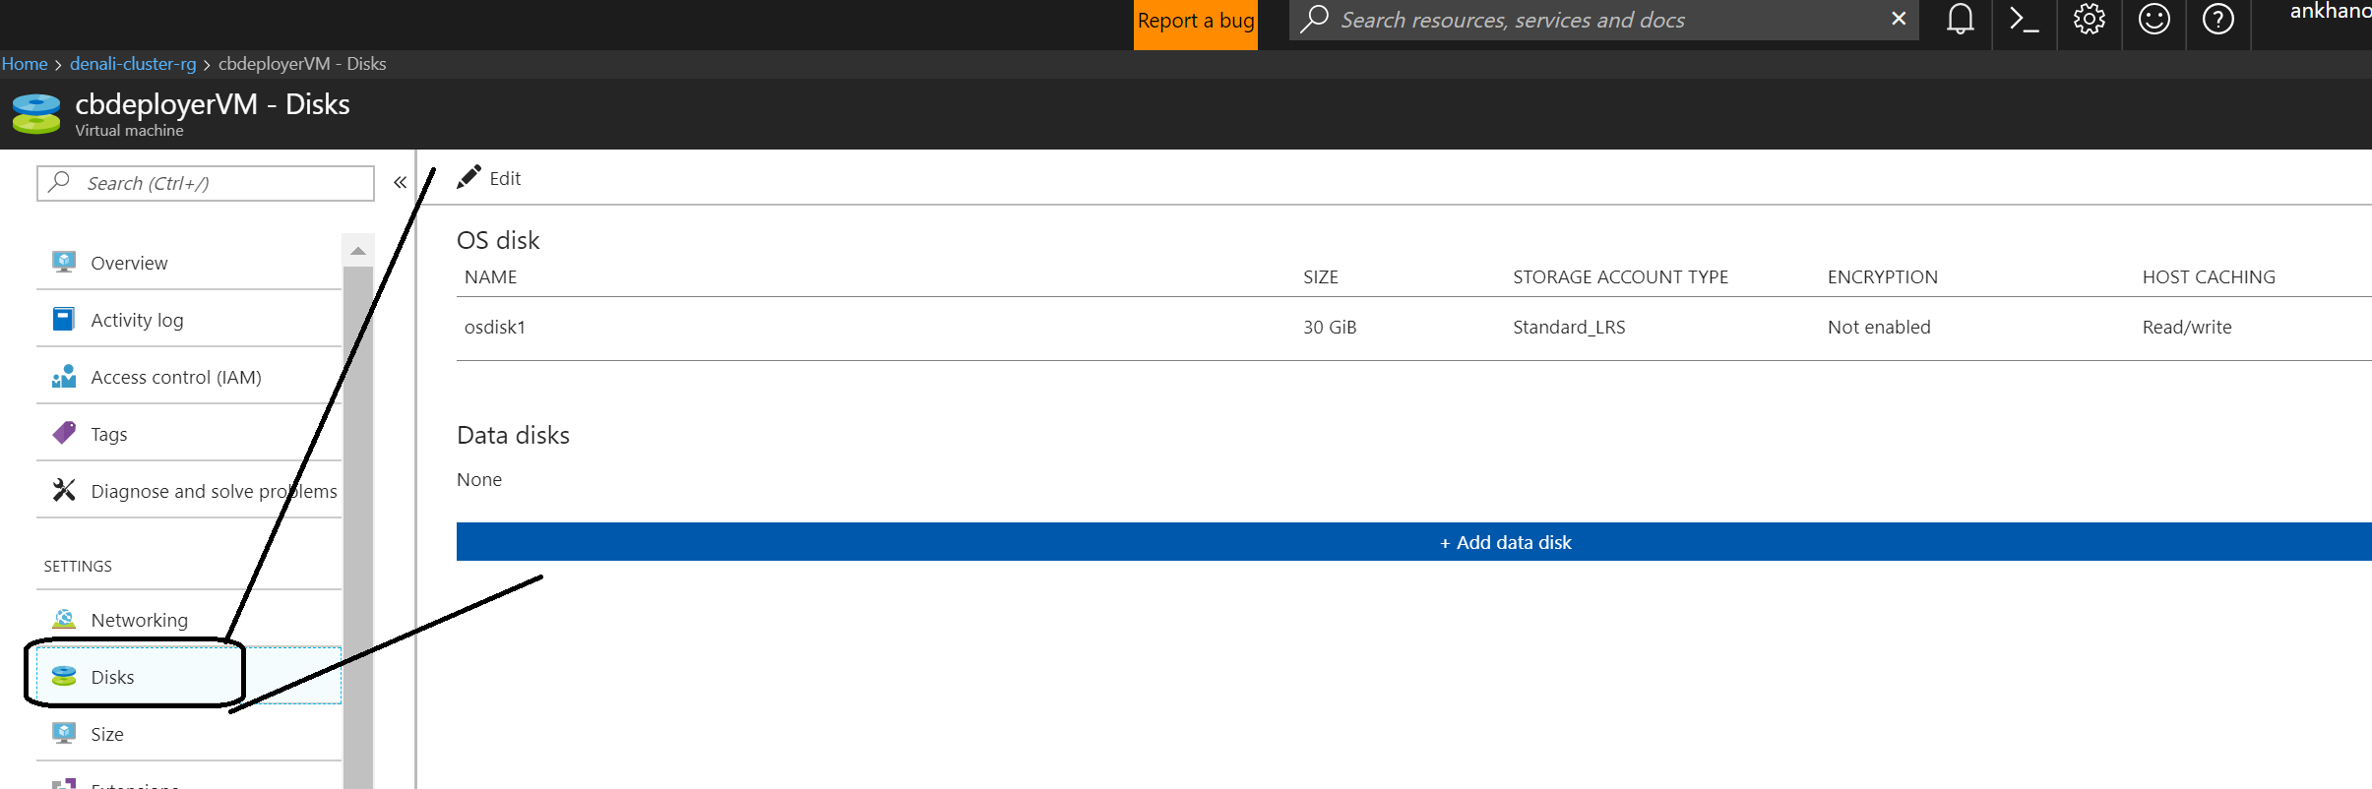The image size is (2372, 789).
Task: Click the sidebar search magnifier icon
Action: pyautogui.click(x=59, y=182)
